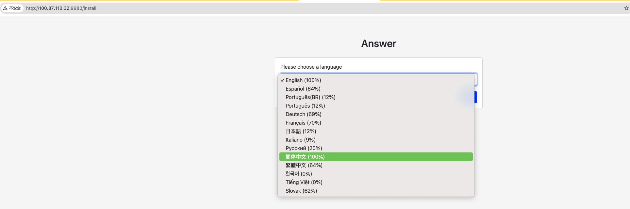
Task: Click the language select dropdown box
Action: (476, 79)
